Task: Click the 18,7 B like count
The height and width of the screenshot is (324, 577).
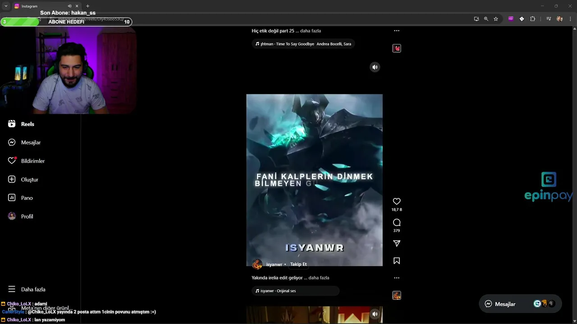Action: coord(397,210)
